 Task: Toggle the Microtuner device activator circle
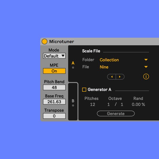[x=45, y=42]
